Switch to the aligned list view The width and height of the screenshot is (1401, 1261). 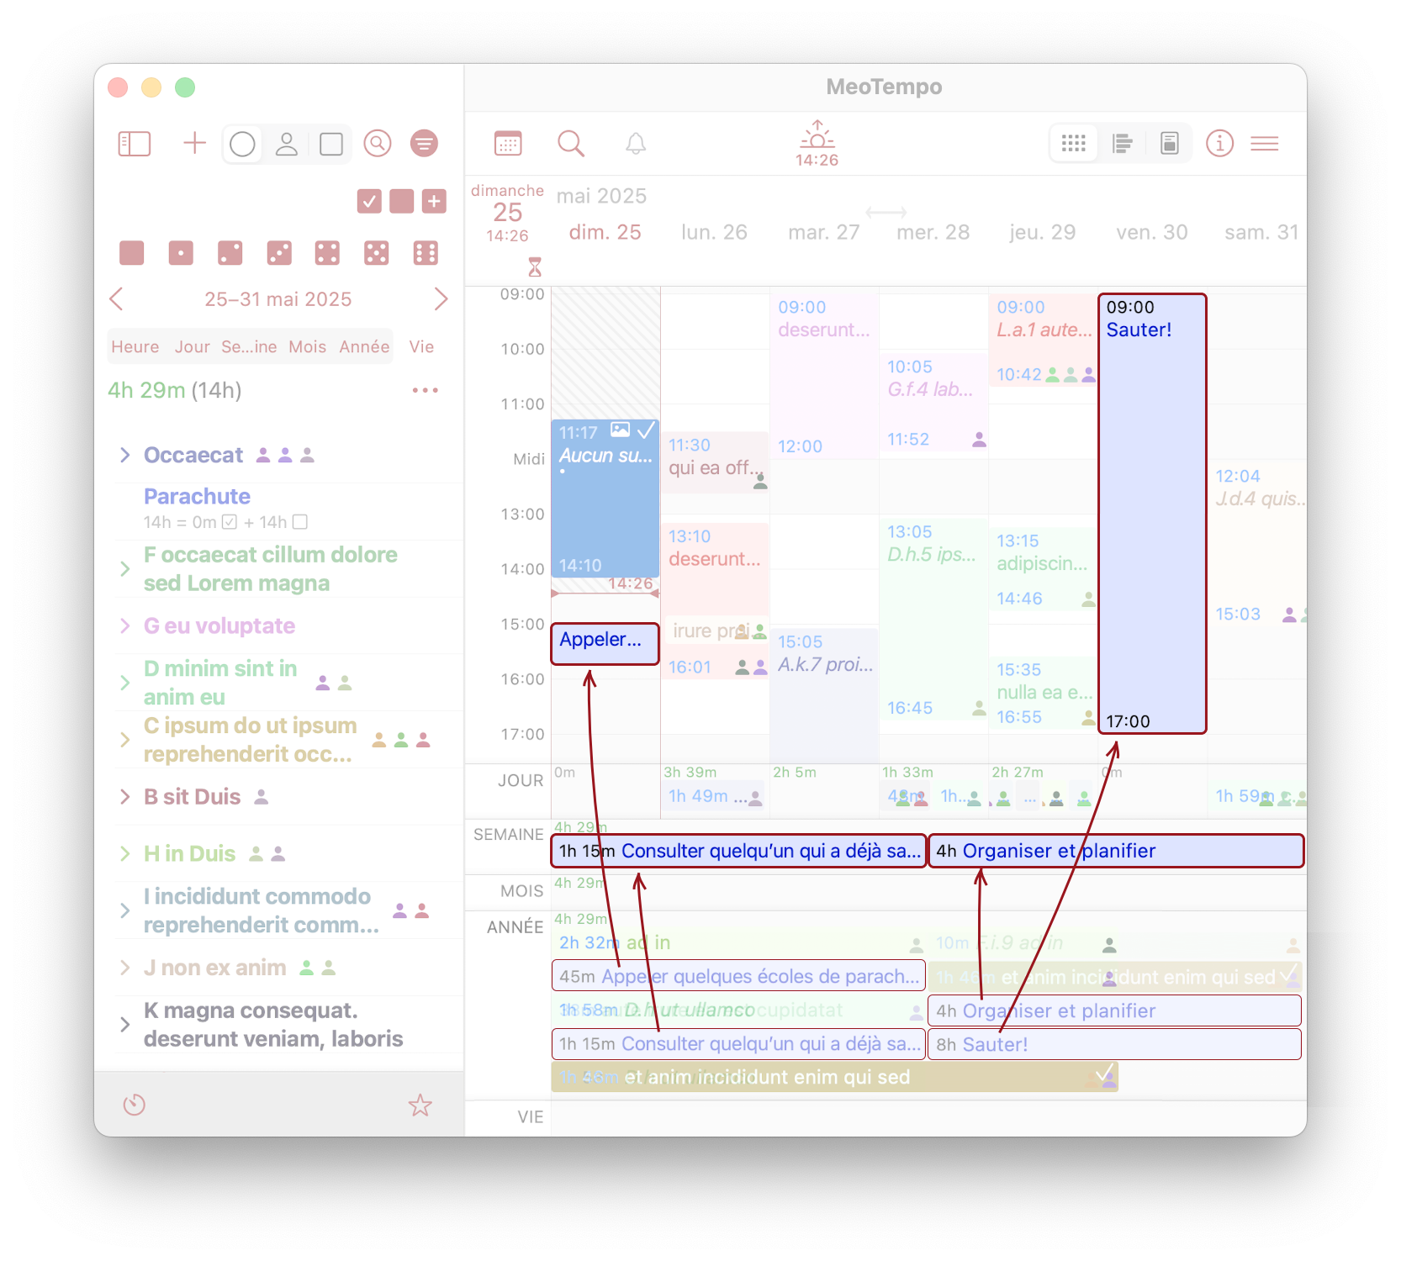1122,144
